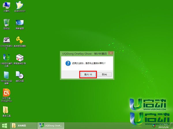Click the 否(N) button in dialog

click(104, 75)
